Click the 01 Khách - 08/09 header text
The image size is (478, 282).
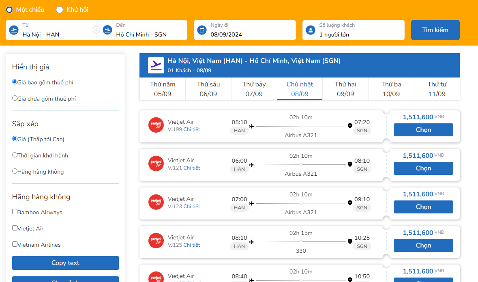(189, 71)
